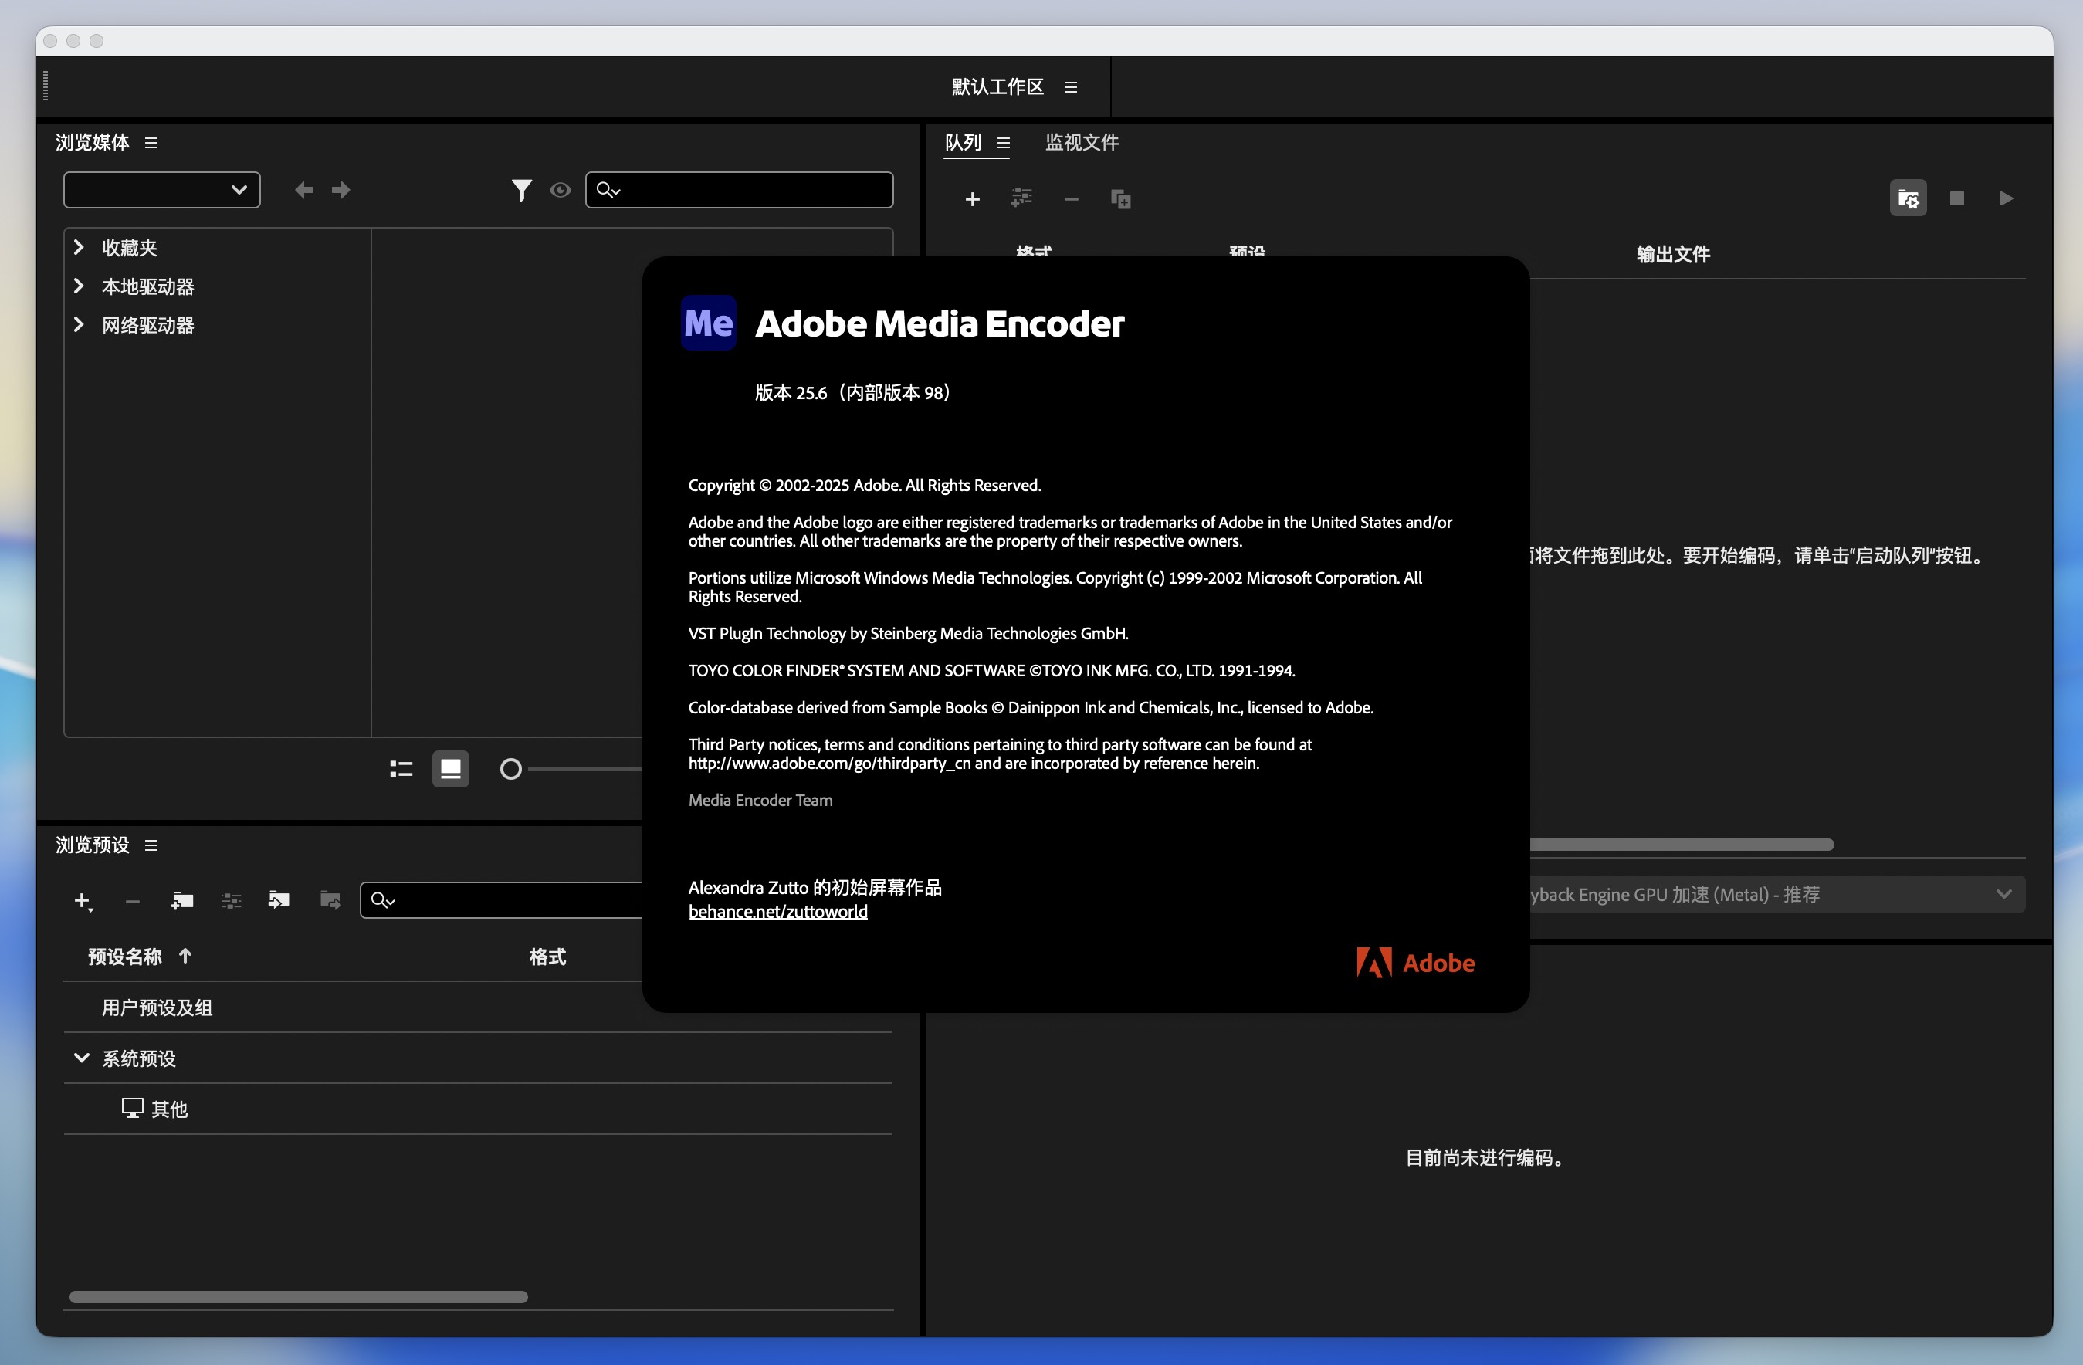Add a source to the encoding queue
The height and width of the screenshot is (1365, 2083).
pyautogui.click(x=974, y=198)
